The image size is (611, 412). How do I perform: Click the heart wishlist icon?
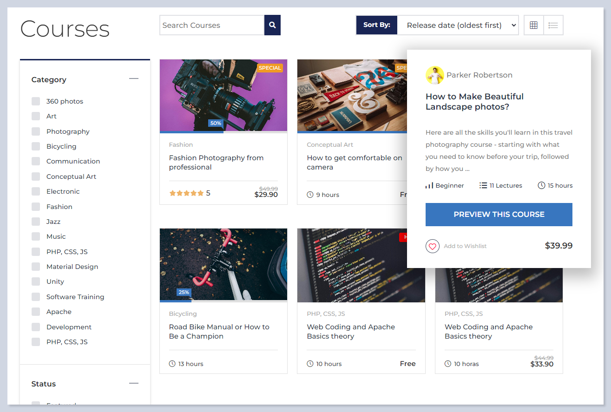(x=432, y=246)
